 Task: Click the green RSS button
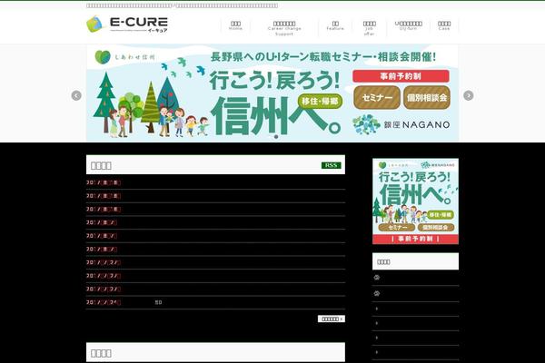pyautogui.click(x=331, y=165)
